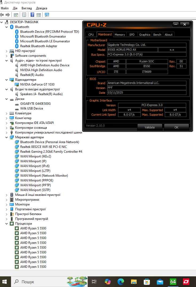Image resolution: width=196 pixels, height=287 pixels.
Task: Click the Realtek(R) Audio speaker icon
Action: click(17, 75)
